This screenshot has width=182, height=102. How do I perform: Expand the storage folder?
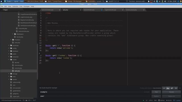click(9, 74)
